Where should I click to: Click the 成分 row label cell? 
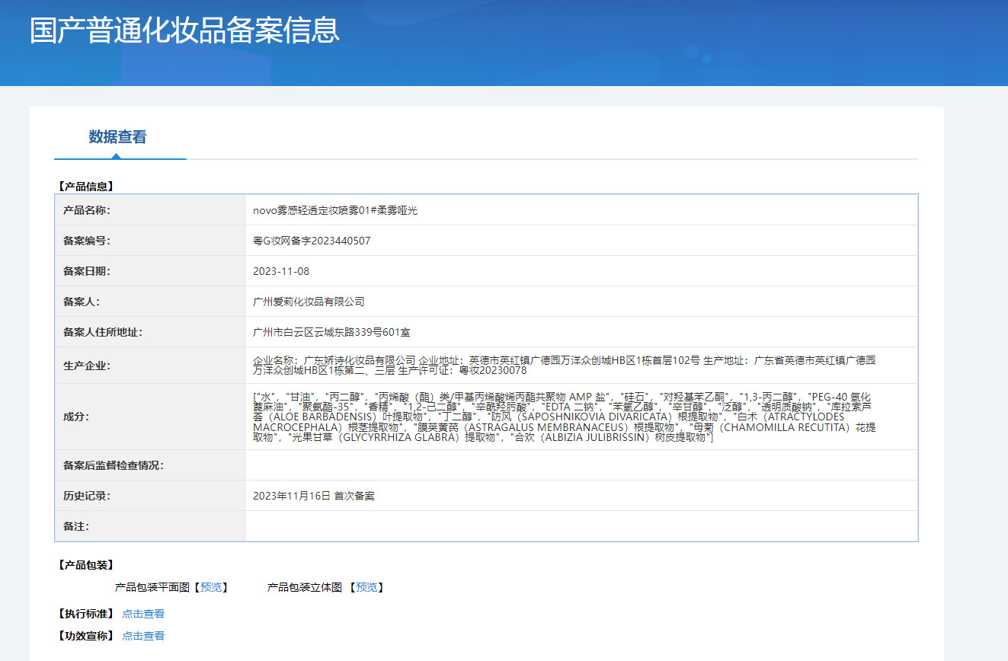point(76,417)
